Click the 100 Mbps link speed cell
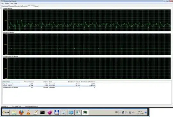173x117 pixels. point(45,87)
